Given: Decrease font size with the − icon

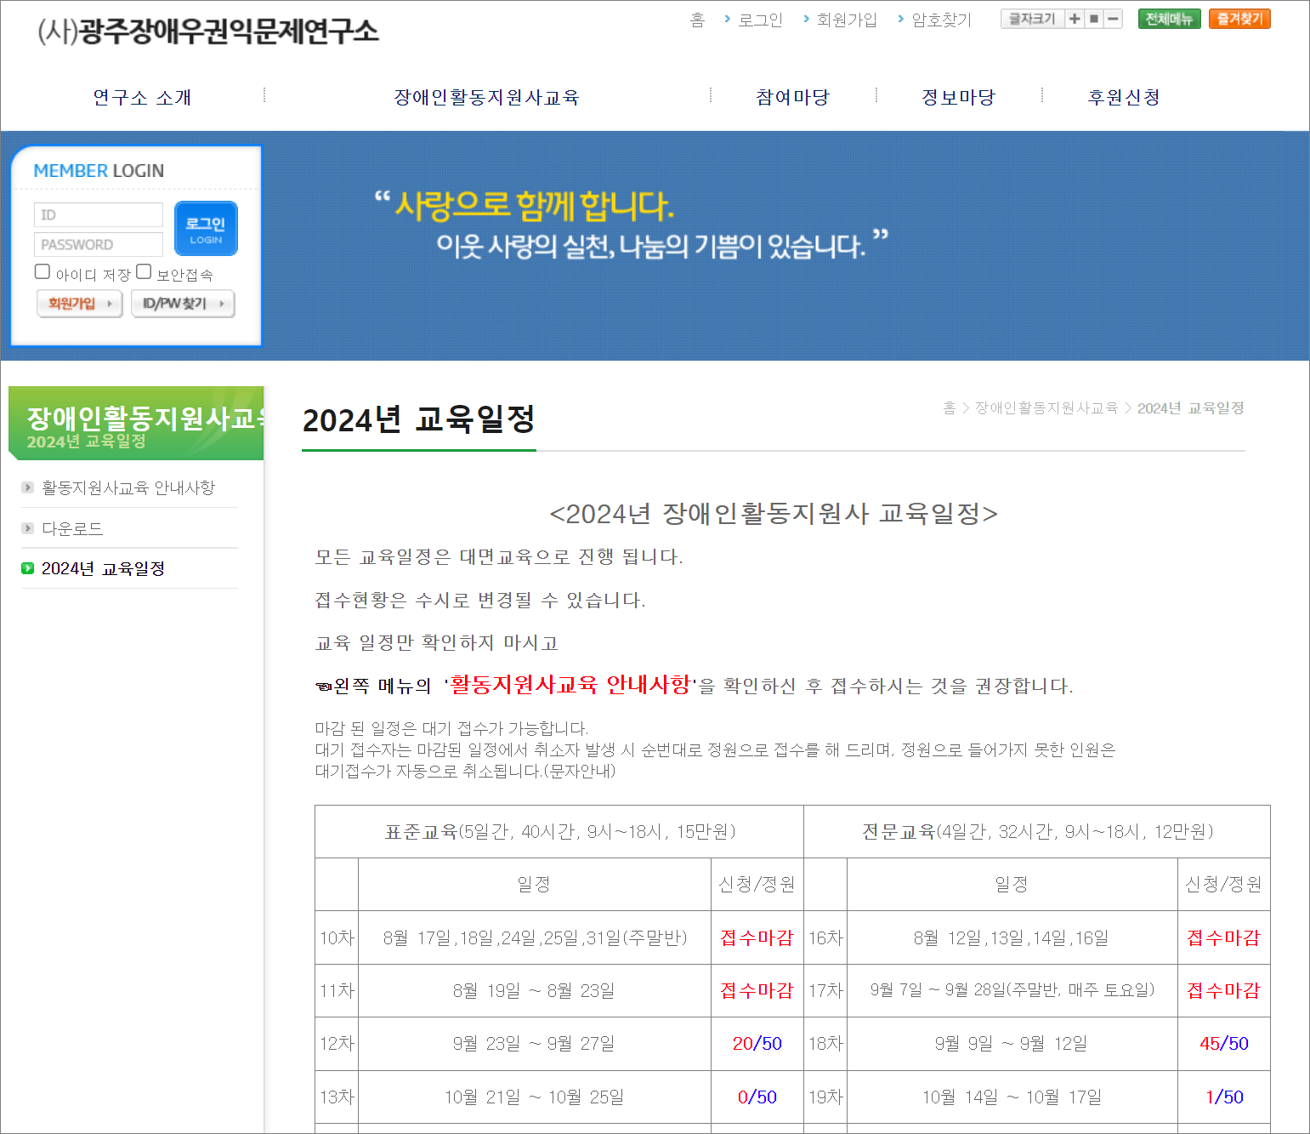Looking at the screenshot, I should 1112,18.
